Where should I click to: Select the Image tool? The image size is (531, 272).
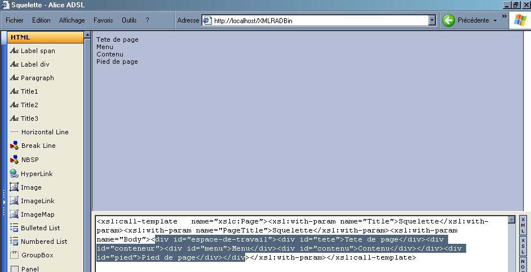(31, 187)
